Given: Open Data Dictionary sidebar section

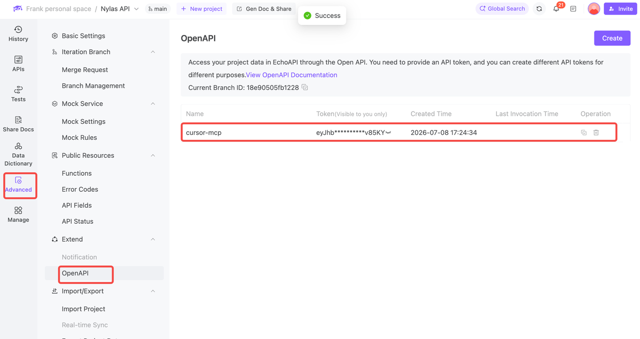Looking at the screenshot, I should pos(18,154).
